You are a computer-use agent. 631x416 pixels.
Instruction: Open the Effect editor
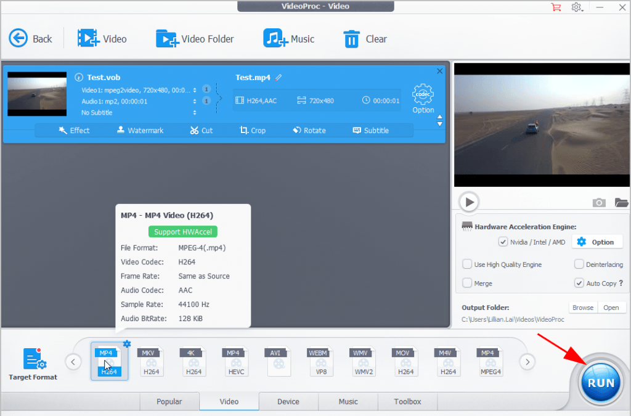pyautogui.click(x=74, y=131)
